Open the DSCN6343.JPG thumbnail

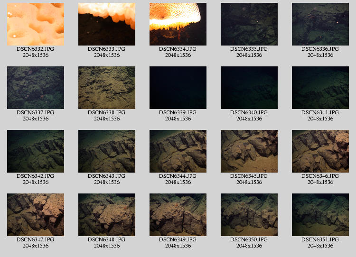point(107,151)
